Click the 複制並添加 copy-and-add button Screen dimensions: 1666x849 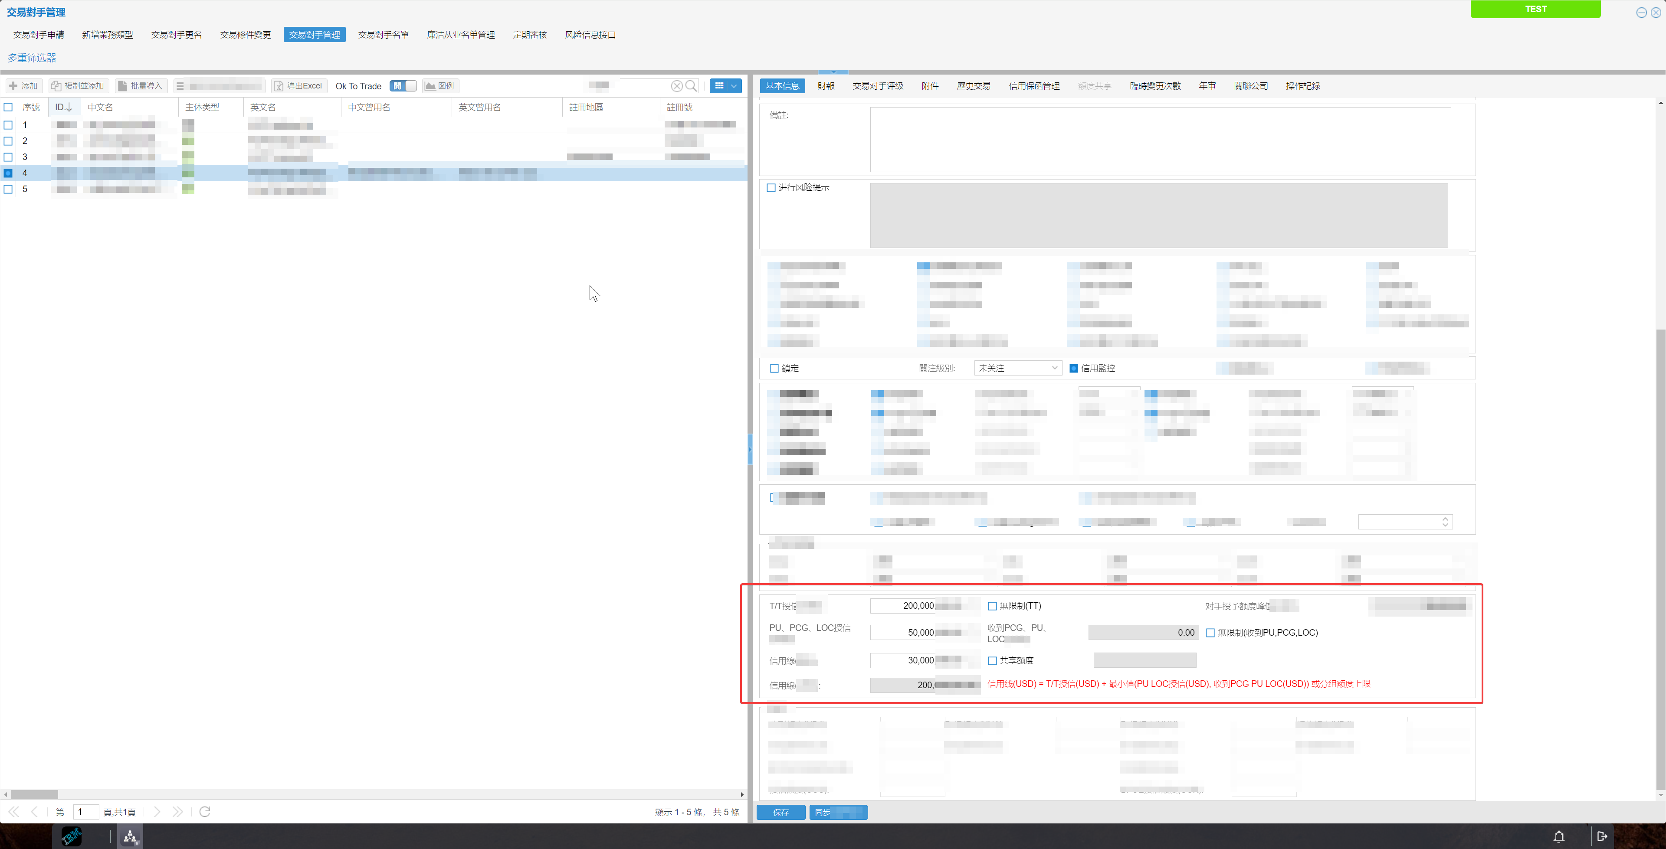(x=78, y=86)
